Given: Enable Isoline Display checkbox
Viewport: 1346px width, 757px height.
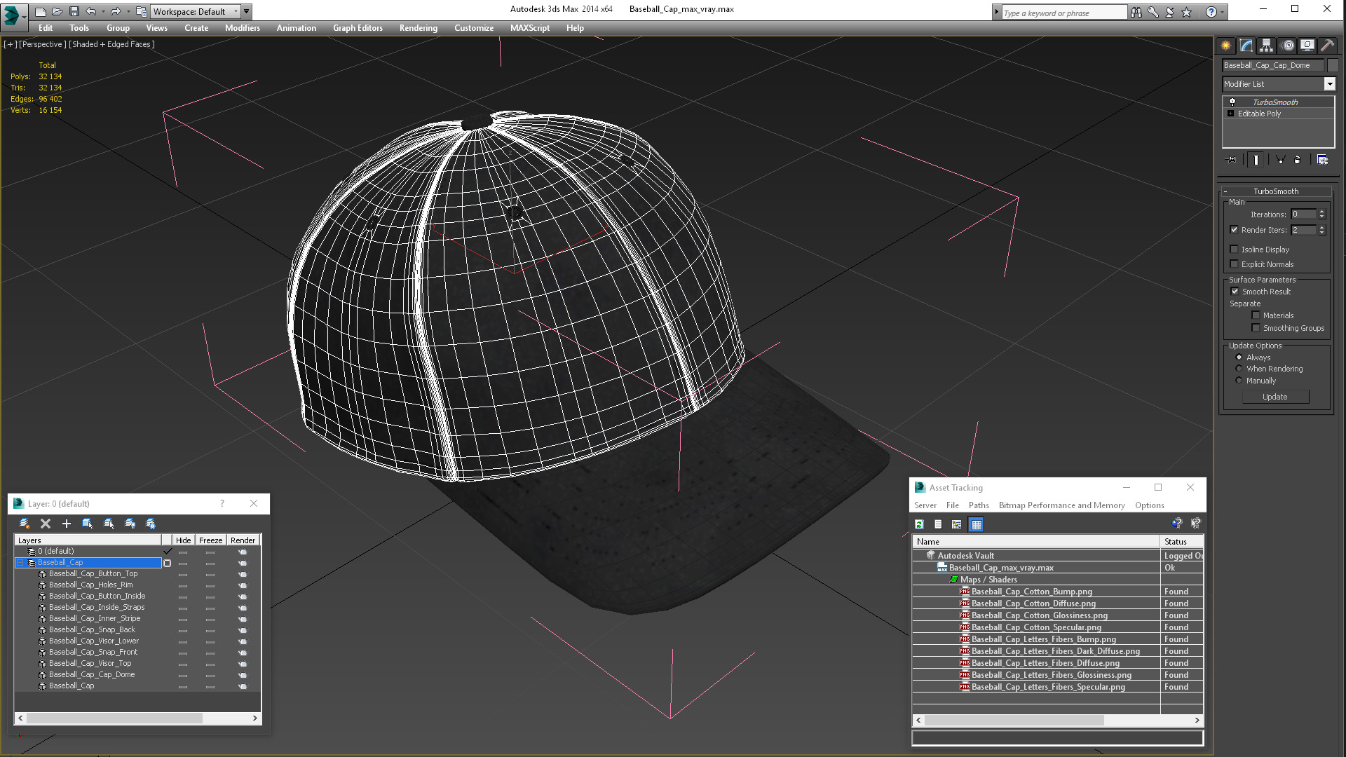Looking at the screenshot, I should click(x=1235, y=249).
